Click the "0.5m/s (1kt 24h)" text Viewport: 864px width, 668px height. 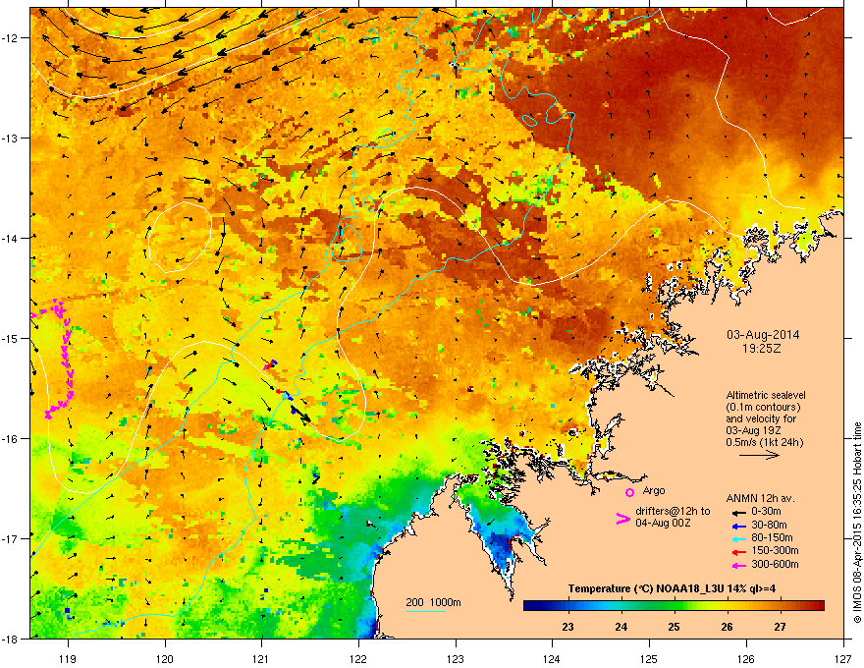pyautogui.click(x=764, y=442)
